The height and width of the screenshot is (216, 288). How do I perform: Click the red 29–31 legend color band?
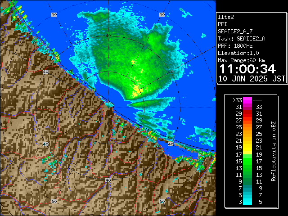pos(247,114)
